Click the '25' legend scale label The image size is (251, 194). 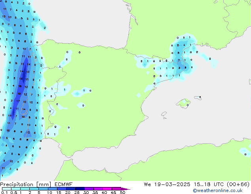click(x=77, y=192)
